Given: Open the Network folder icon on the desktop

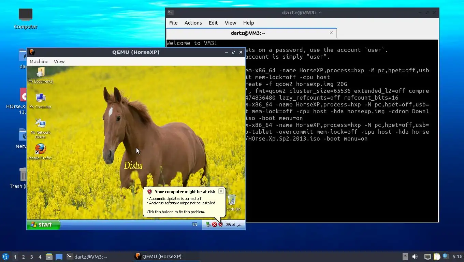Looking at the screenshot, I should click(23, 139).
